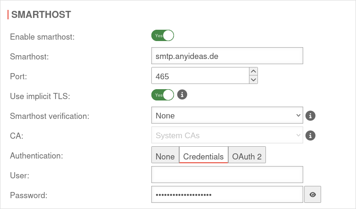Image resolution: width=356 pixels, height=209 pixels.
Task: Show the password with the eye icon
Action: pos(312,194)
